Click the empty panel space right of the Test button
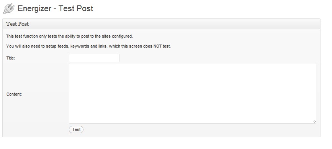The width and height of the screenshot is (332, 149). tap(199, 130)
